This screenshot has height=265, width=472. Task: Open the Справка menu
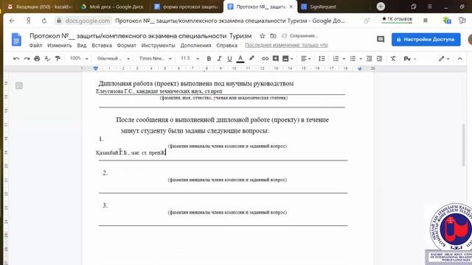pyautogui.click(x=226, y=46)
